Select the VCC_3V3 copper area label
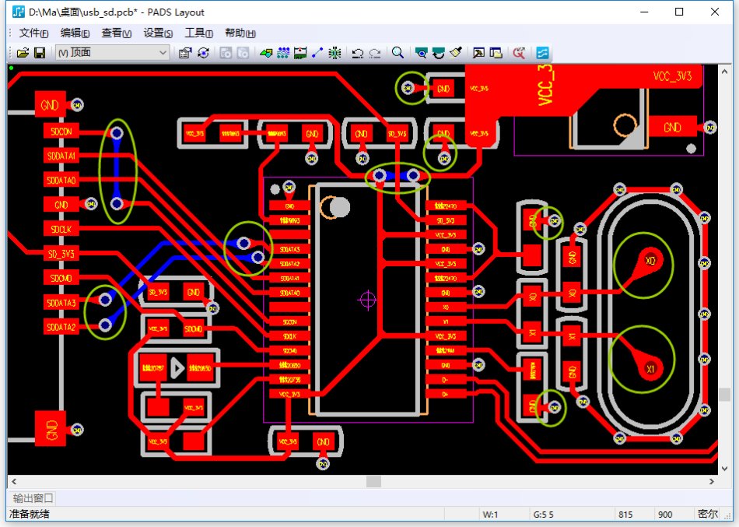This screenshot has height=527, width=739. pos(673,76)
